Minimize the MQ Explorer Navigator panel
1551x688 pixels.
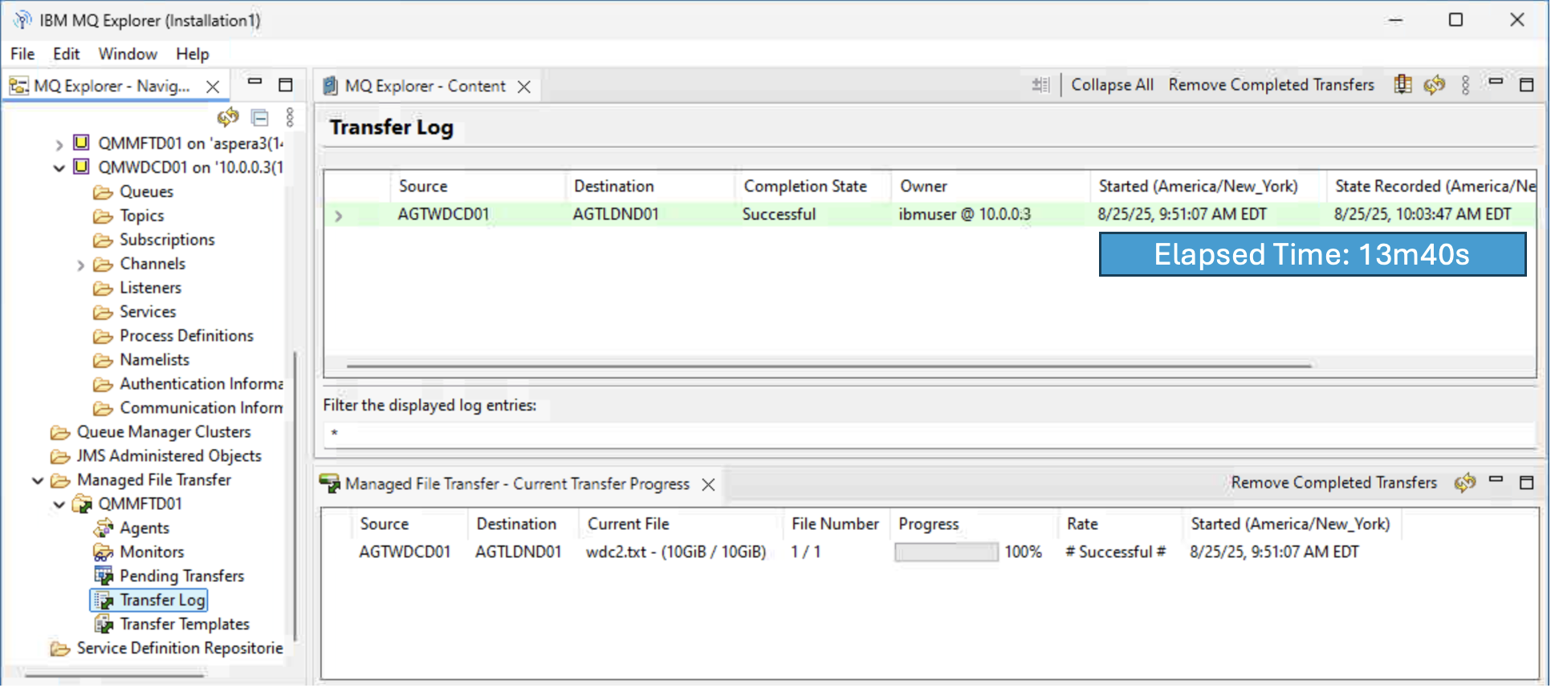(254, 82)
